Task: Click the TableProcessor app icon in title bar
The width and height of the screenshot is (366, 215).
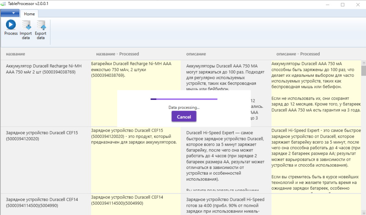Action: pyautogui.click(x=3, y=4)
